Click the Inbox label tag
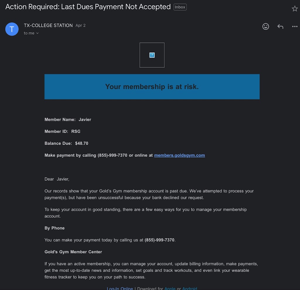This screenshot has width=300, height=290. 180,7
